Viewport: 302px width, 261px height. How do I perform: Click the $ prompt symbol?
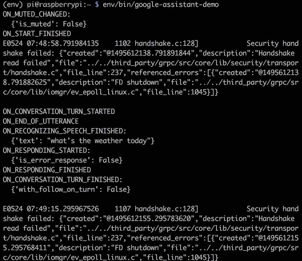point(97,5)
